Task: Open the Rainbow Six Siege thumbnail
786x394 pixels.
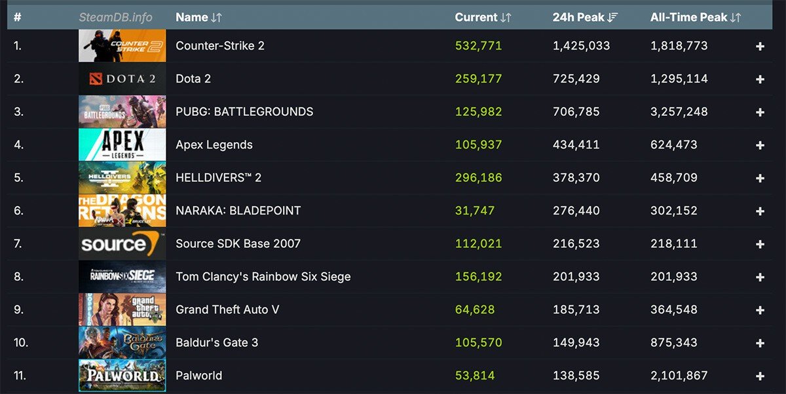Action: coord(122,276)
